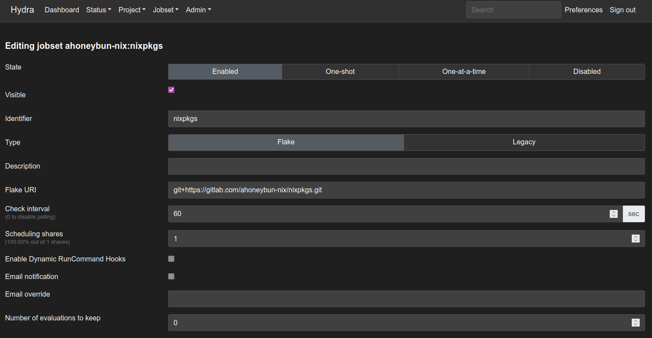Click the Visible label

[x=15, y=95]
